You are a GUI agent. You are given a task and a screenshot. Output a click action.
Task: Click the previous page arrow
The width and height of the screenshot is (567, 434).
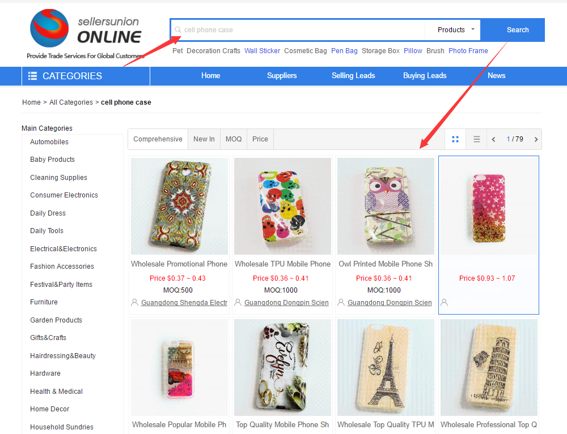[x=493, y=139]
